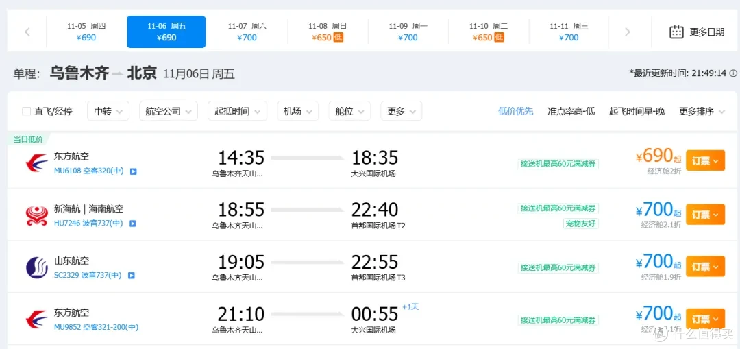Screen dimensions: 740x349
Task: Sort by 起飞时间早-晚
Action: (x=637, y=112)
